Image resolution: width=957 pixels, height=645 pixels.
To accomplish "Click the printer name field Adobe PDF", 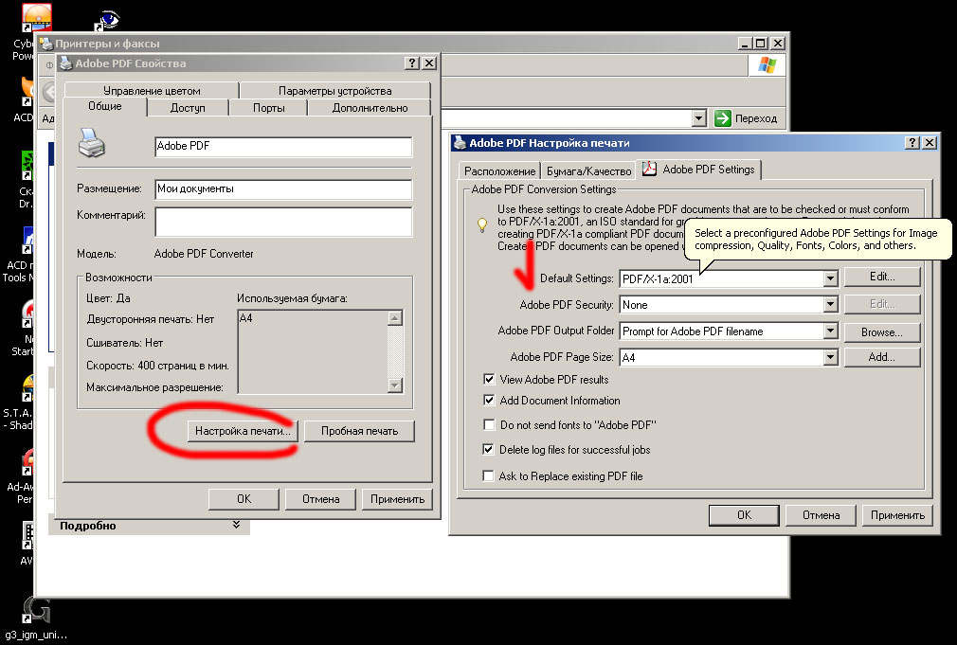I will (283, 147).
